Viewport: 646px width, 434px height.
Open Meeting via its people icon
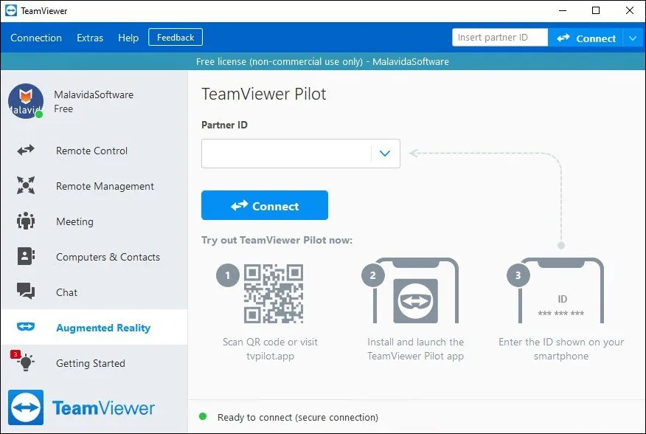(x=26, y=221)
